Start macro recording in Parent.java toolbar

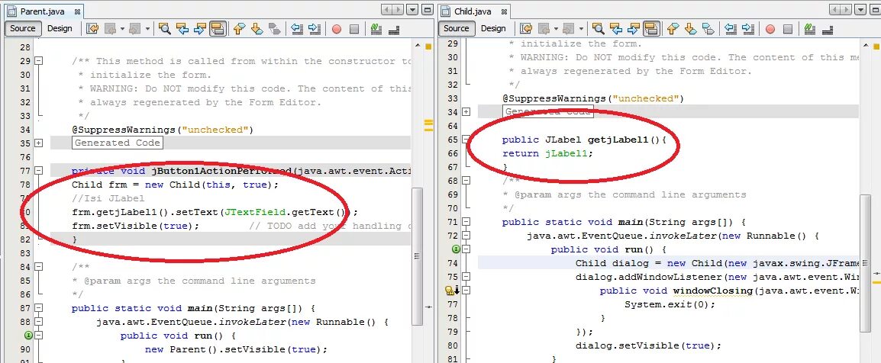(x=337, y=29)
